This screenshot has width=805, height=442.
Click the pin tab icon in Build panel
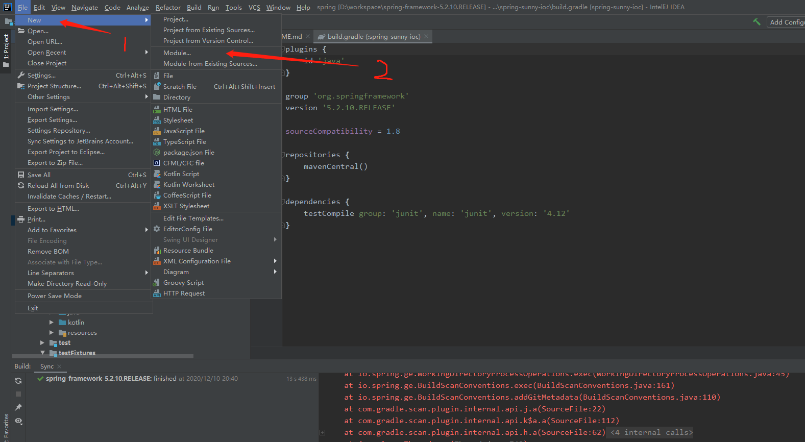pyautogui.click(x=18, y=407)
